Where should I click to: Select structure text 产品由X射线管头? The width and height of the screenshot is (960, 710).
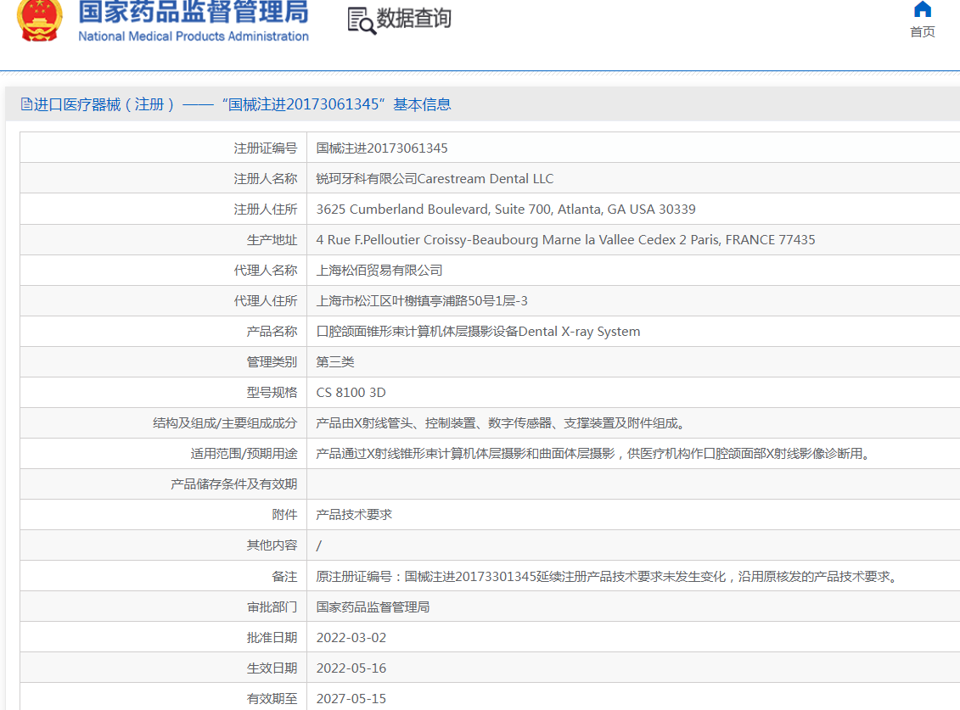500,423
